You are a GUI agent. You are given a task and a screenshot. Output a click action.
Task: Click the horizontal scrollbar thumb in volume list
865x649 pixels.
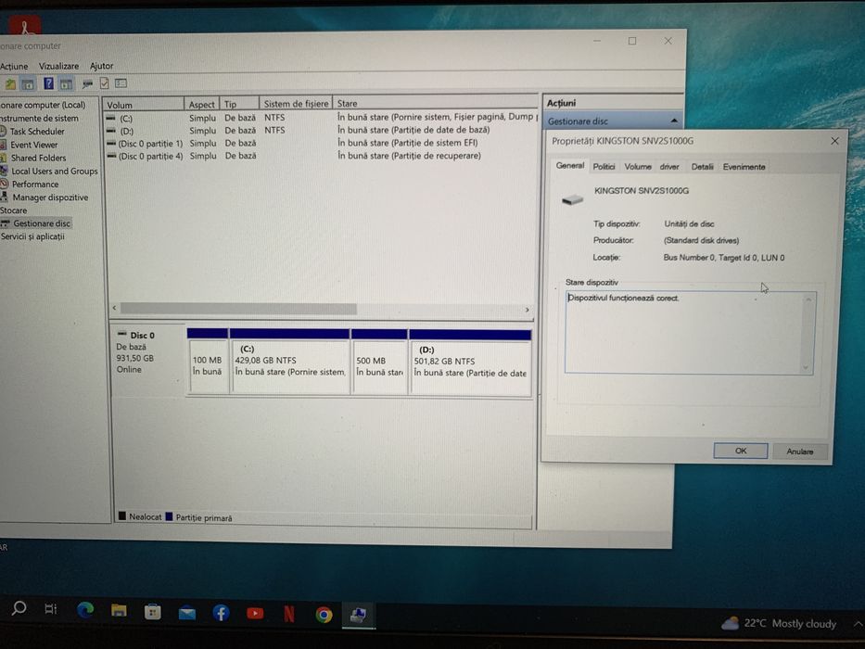click(238, 309)
